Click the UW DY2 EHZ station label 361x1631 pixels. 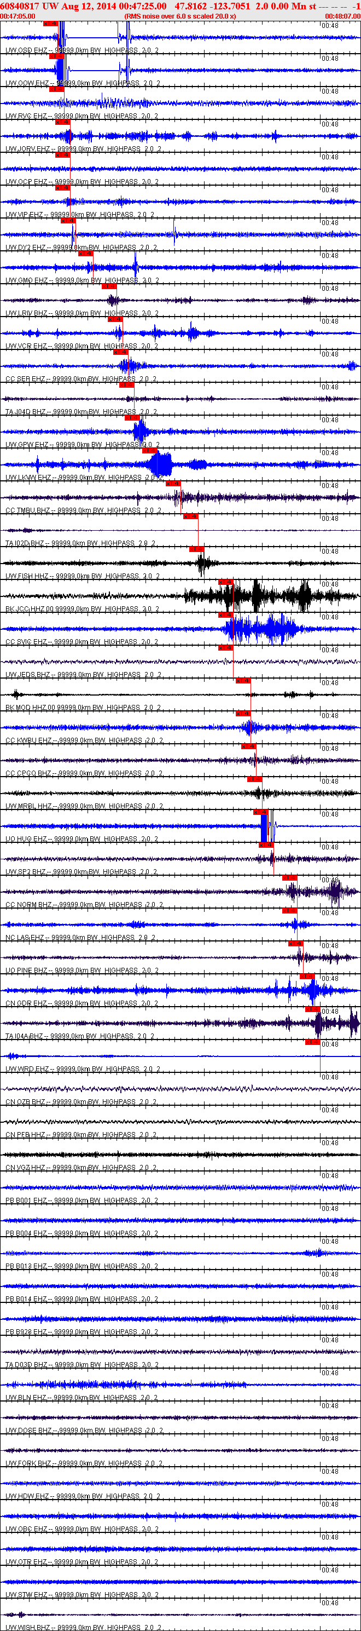pyautogui.click(x=81, y=248)
